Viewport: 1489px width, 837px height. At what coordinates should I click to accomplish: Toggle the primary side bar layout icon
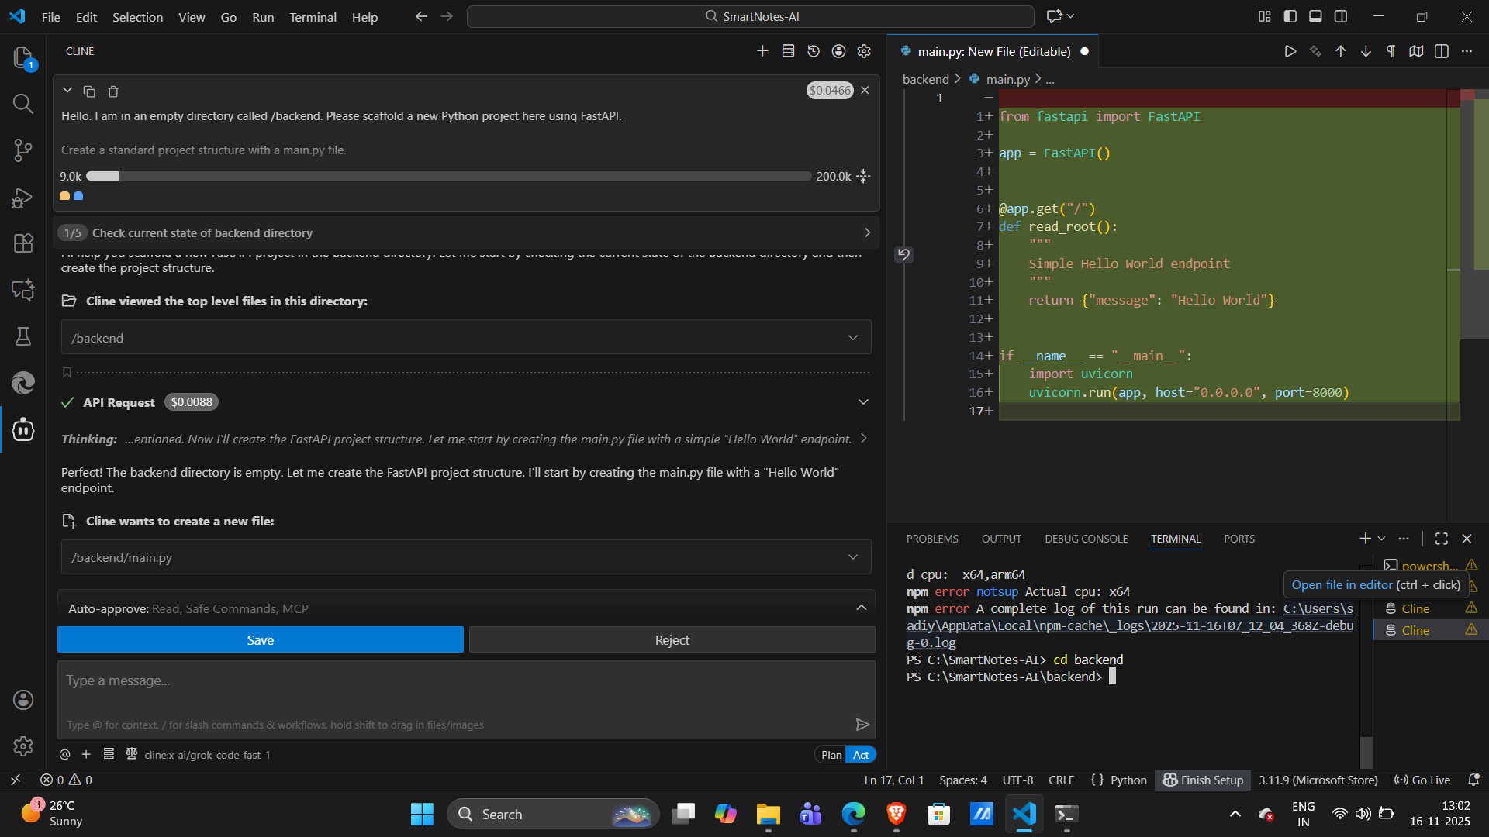pyautogui.click(x=1290, y=16)
